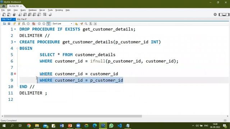Open the Tools menu
Image resolution: width=230 pixels, height=129 pixels.
click(50, 10)
